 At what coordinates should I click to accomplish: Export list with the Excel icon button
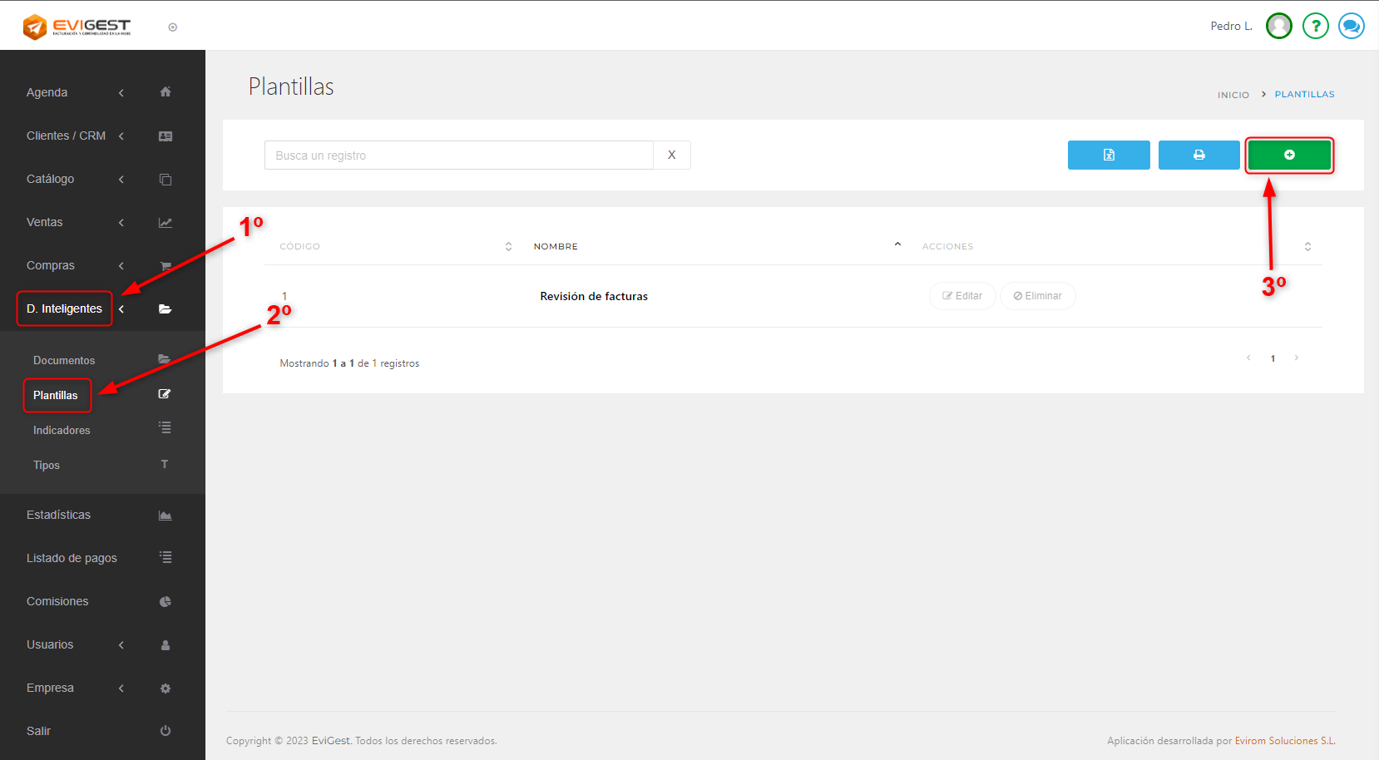point(1108,155)
